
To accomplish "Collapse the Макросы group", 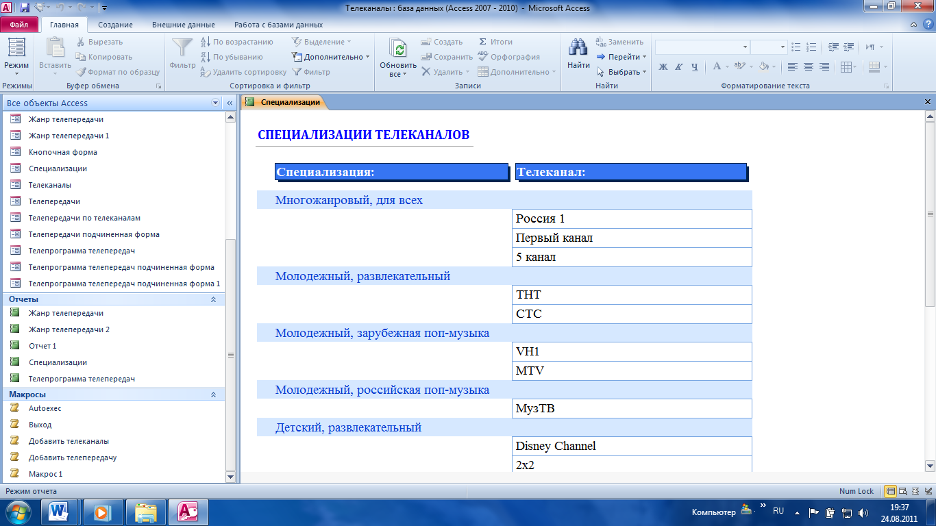I will pos(213,394).
